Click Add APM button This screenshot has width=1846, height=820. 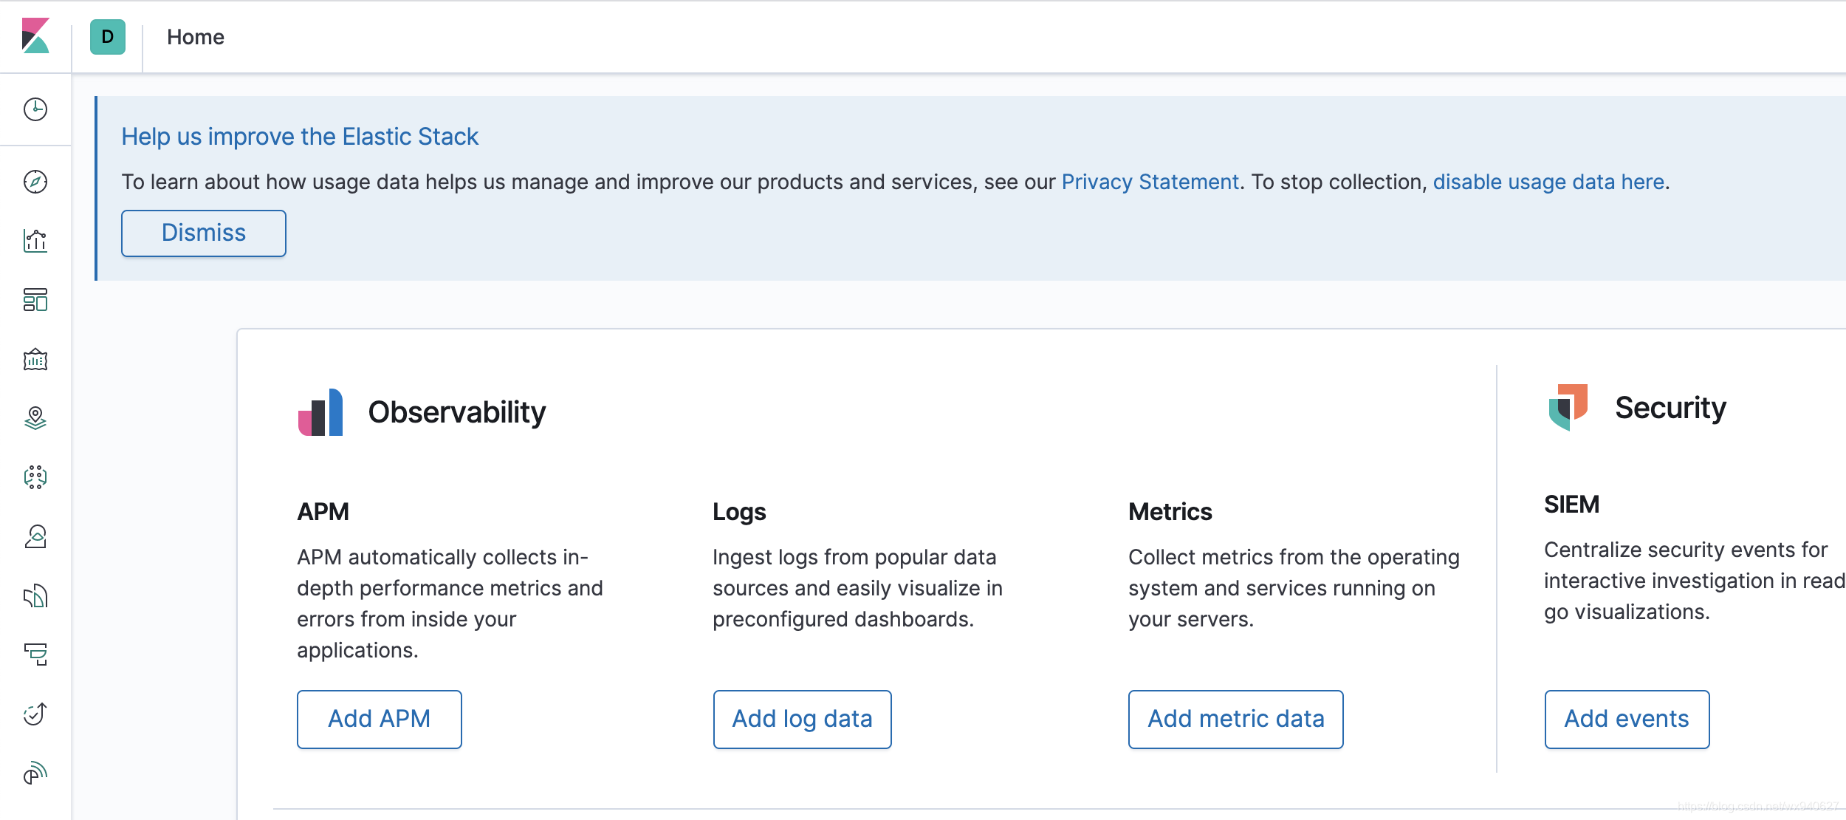[380, 720]
